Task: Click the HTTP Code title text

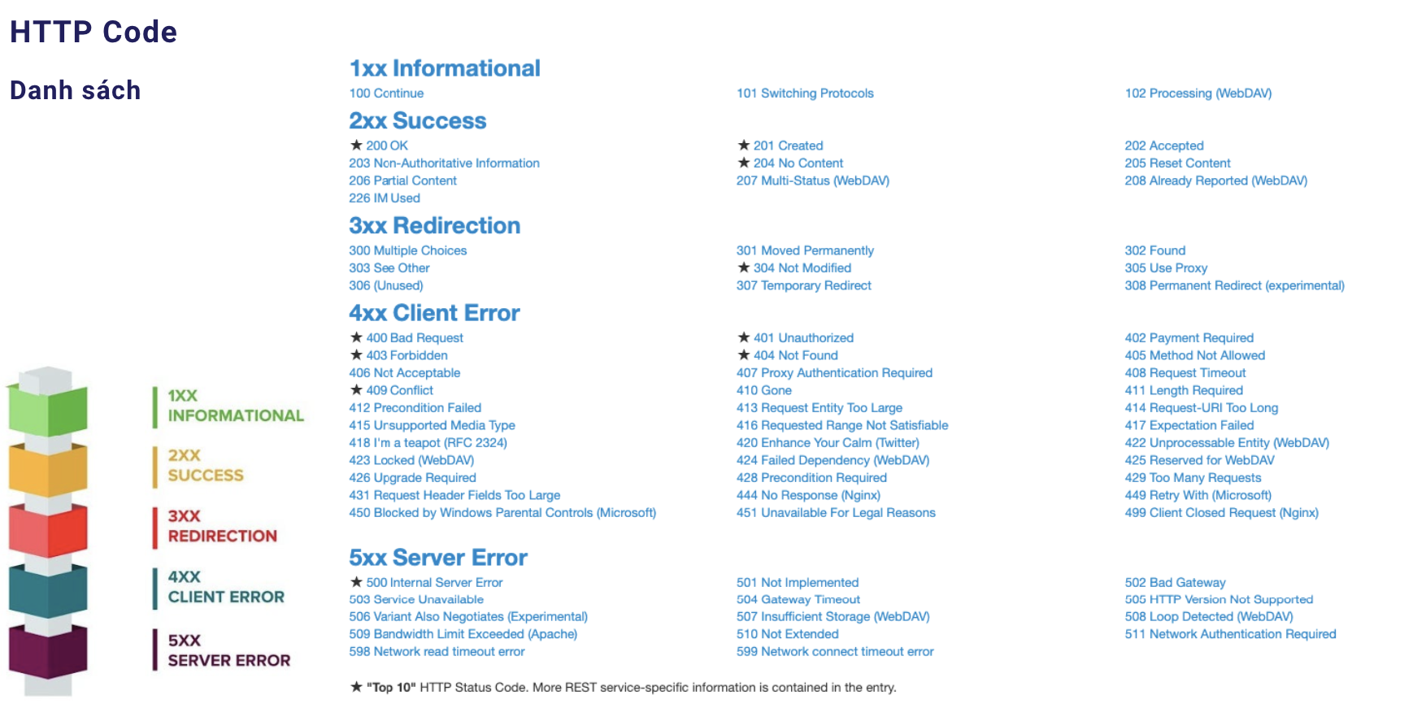Action: (93, 32)
